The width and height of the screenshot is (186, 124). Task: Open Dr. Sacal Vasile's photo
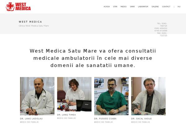(x=148, y=96)
